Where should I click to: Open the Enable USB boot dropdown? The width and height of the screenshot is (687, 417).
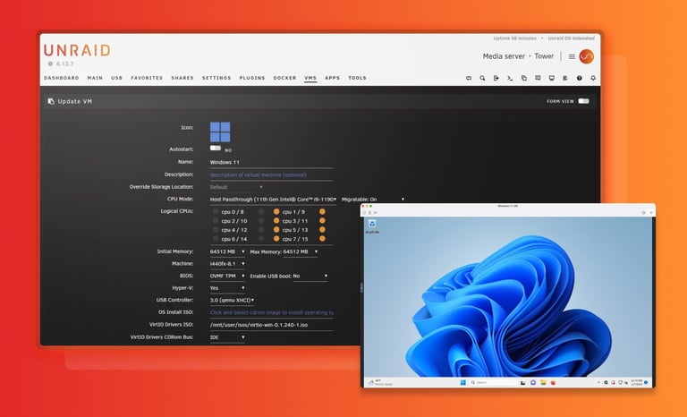[x=310, y=277]
